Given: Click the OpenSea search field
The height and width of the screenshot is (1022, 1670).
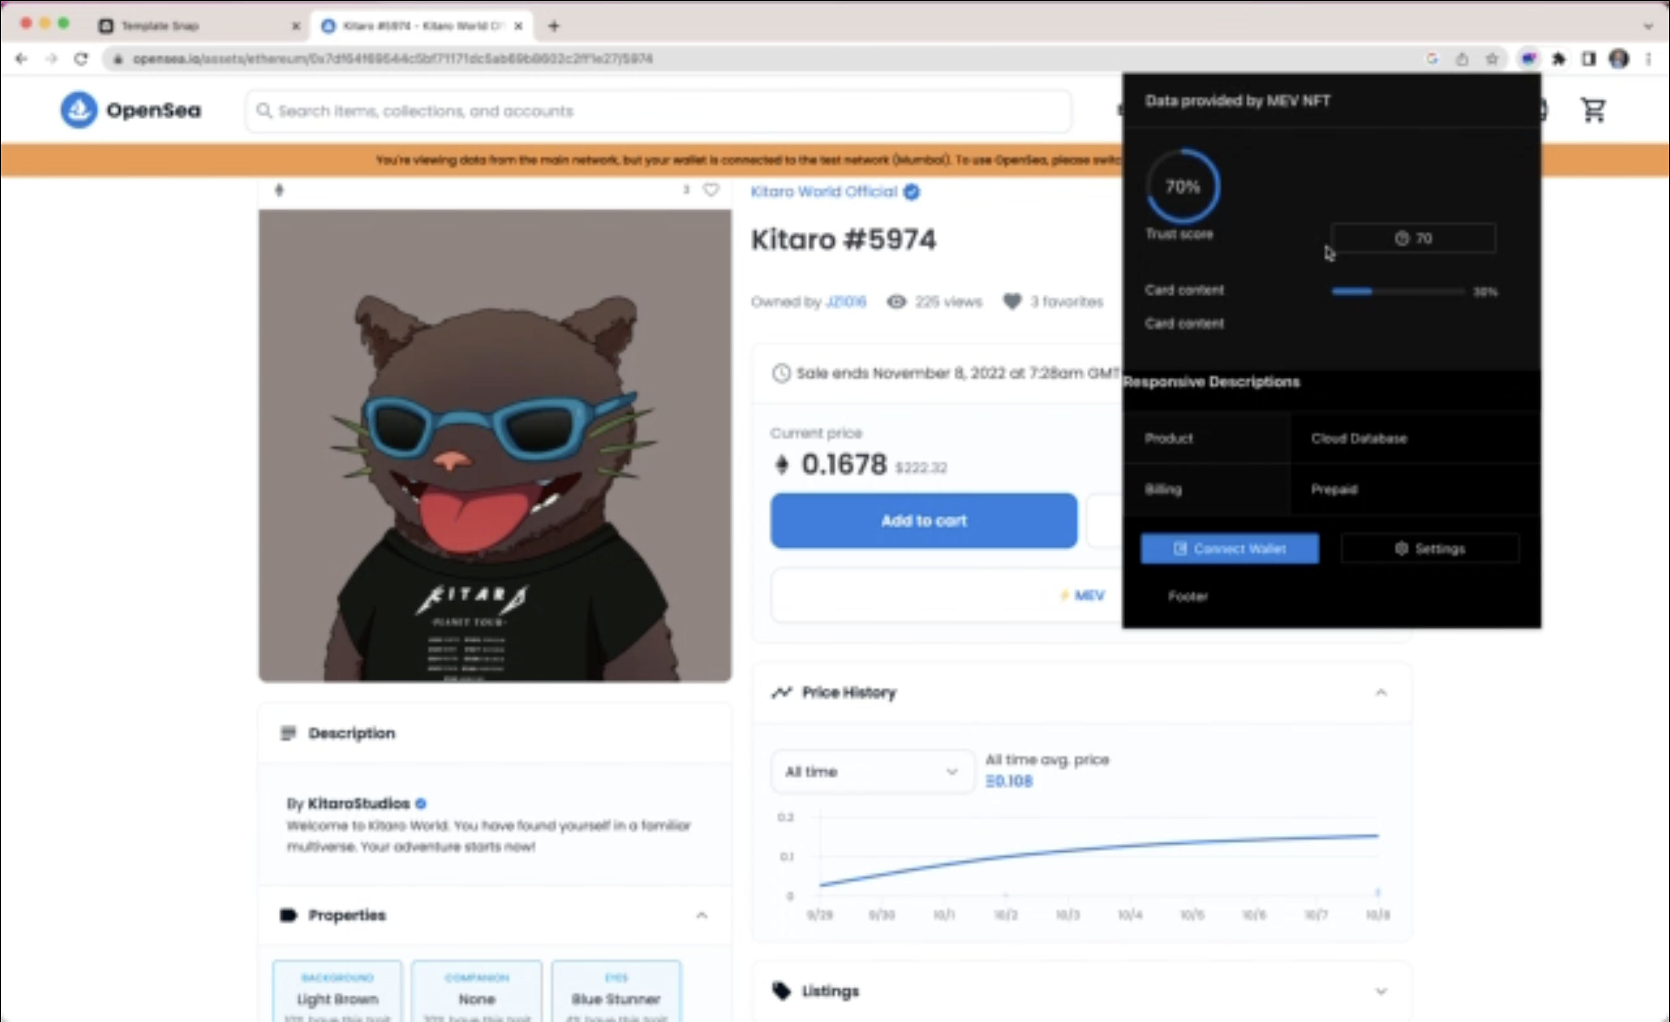Looking at the screenshot, I should 659,111.
